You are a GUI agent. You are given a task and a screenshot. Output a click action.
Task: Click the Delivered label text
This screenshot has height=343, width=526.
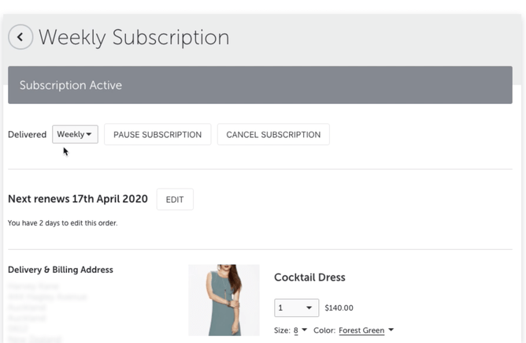(28, 135)
